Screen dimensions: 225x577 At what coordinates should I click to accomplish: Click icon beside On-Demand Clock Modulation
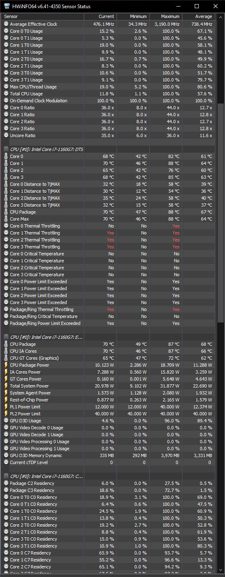[x=6, y=101]
